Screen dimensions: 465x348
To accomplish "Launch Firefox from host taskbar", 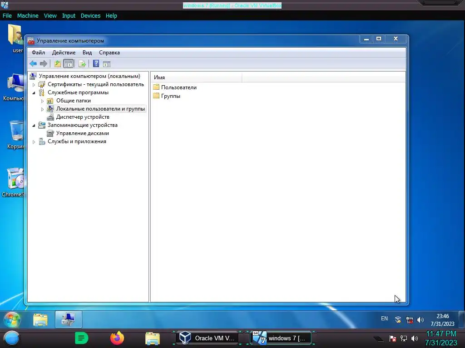I will point(117,338).
